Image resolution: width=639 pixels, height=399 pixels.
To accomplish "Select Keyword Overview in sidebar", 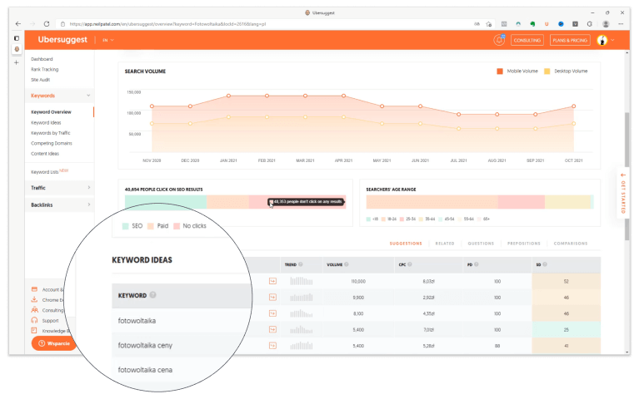I will (x=51, y=112).
